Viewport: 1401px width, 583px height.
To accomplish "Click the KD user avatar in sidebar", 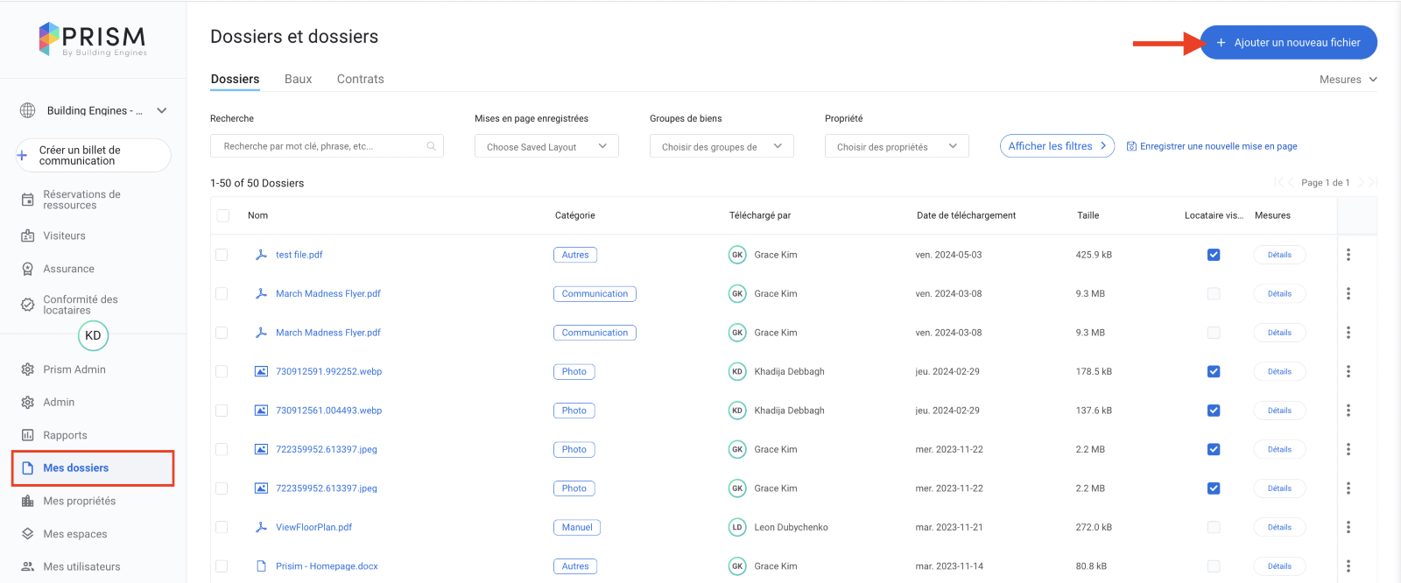I will 93,336.
